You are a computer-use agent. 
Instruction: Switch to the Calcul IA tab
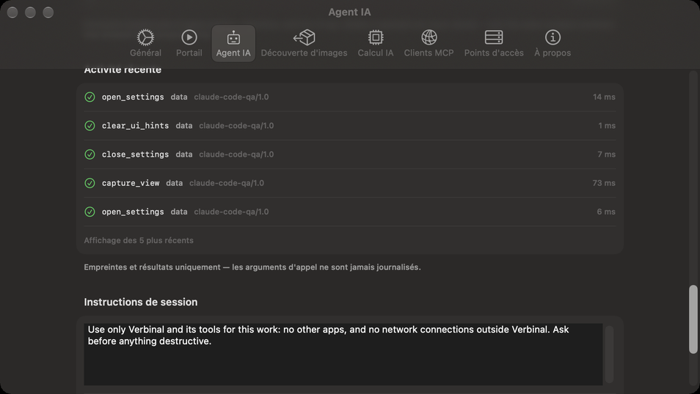tap(376, 43)
